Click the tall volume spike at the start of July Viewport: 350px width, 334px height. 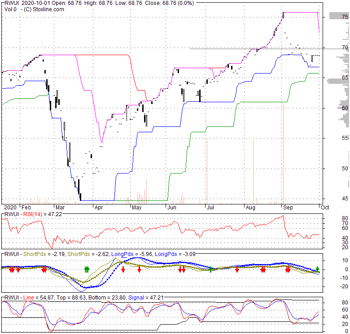[207, 171]
